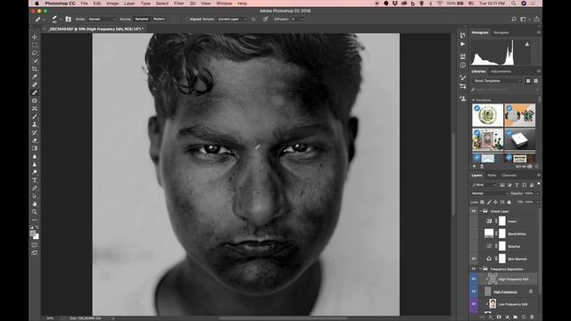The image size is (571, 321).
Task: Collapse the Frequency Separation group
Action: 481,269
